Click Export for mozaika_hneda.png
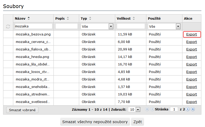This screenshot has height=127, width=205. click(192, 57)
